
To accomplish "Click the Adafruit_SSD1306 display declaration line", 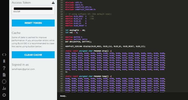I will [105, 46].
